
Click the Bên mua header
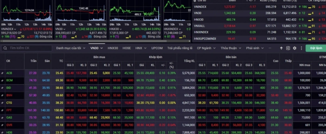coord(99,58)
